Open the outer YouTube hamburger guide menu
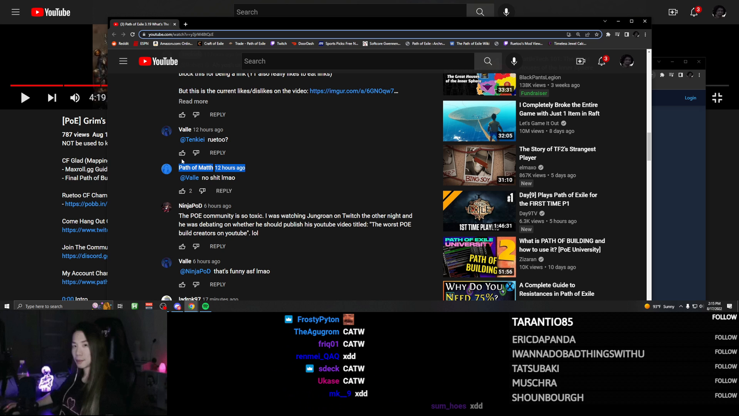 16,12
